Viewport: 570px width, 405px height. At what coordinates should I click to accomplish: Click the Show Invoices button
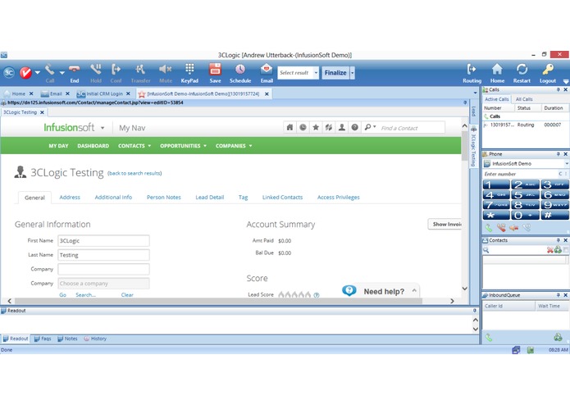(445, 224)
